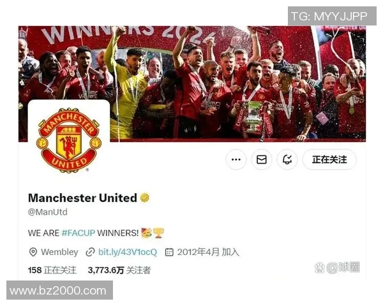The image size is (383, 306).
Task: Click the trophy emoji in bio
Action: [158, 233]
